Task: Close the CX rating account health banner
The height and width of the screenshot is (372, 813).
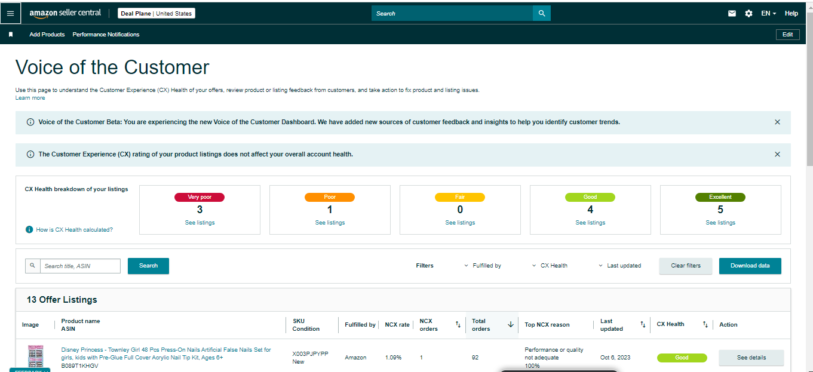Action: click(777, 154)
